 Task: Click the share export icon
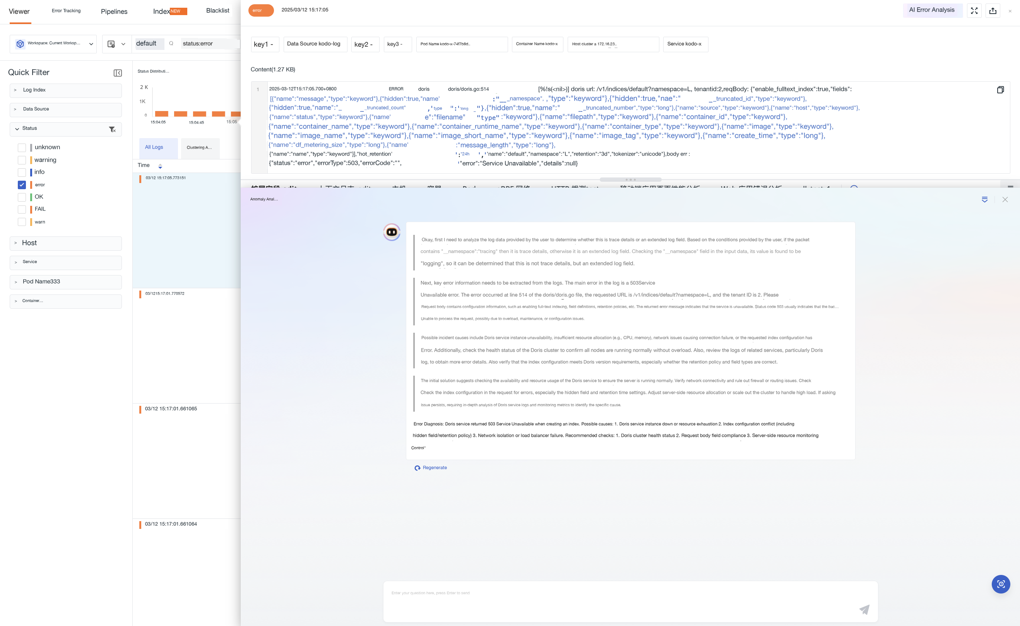(993, 11)
